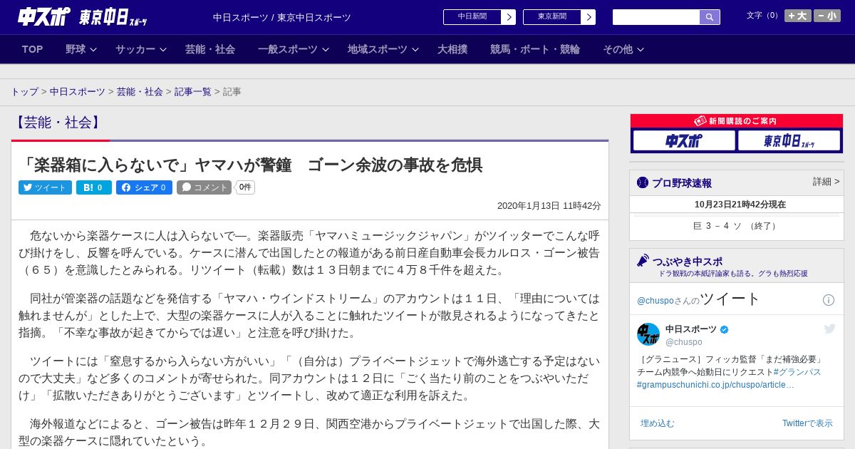Click the 芸能・社会 breadcrumb link
This screenshot has width=855, height=449.
click(x=140, y=92)
